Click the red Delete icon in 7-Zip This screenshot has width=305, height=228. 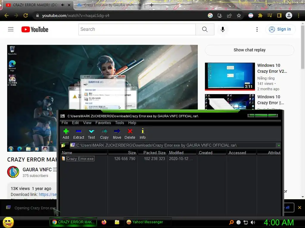coord(130,131)
